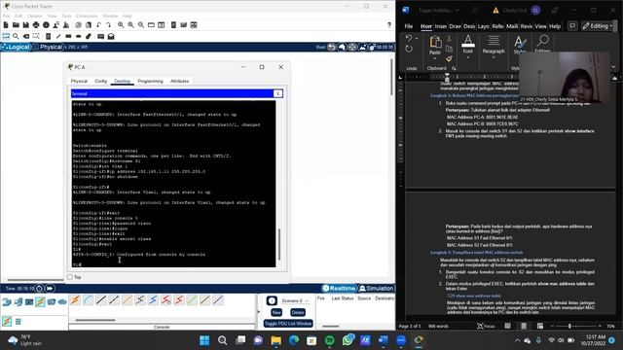
Task: Select the Delete tool in Packet Tracer
Action: [x=26, y=37]
